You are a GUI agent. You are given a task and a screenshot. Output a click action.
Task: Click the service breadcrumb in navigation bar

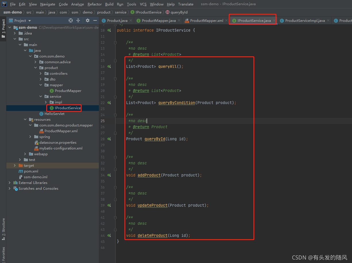[120, 12]
